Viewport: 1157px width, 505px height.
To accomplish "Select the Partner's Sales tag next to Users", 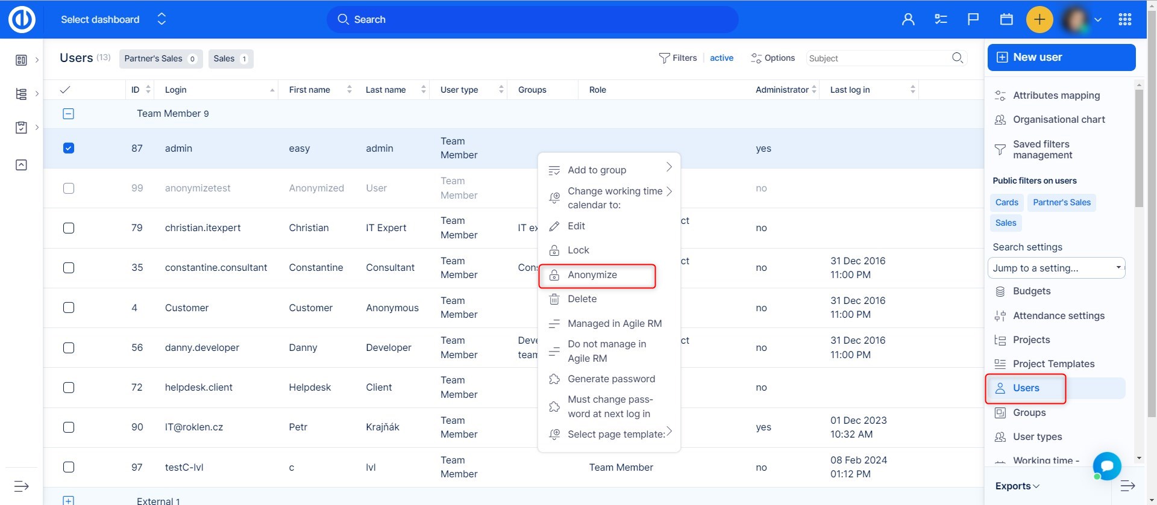I will coord(161,59).
